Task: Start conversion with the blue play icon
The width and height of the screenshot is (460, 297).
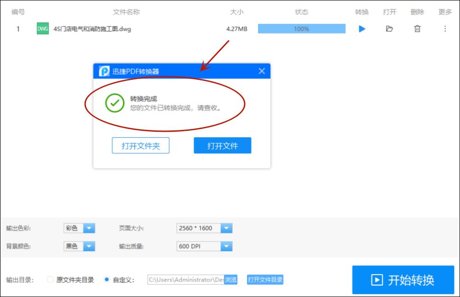Action: pos(362,29)
